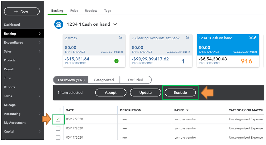Expand the Payroll submenu chevron
Screen dimensions: 266x145
coord(40,69)
